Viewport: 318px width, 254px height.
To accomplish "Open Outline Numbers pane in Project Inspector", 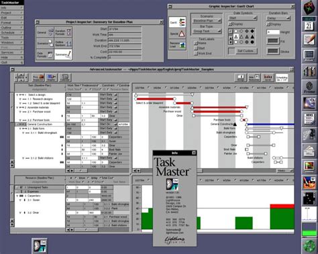I will pyautogui.click(x=63, y=44).
